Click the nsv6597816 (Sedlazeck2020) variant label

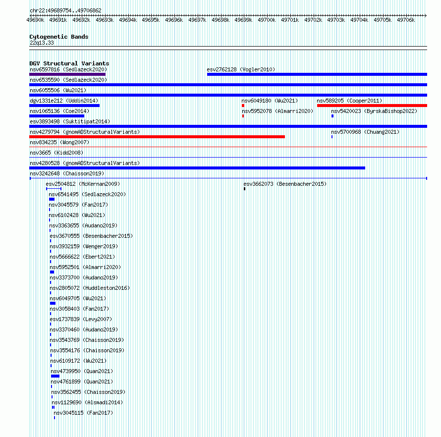coord(68,69)
